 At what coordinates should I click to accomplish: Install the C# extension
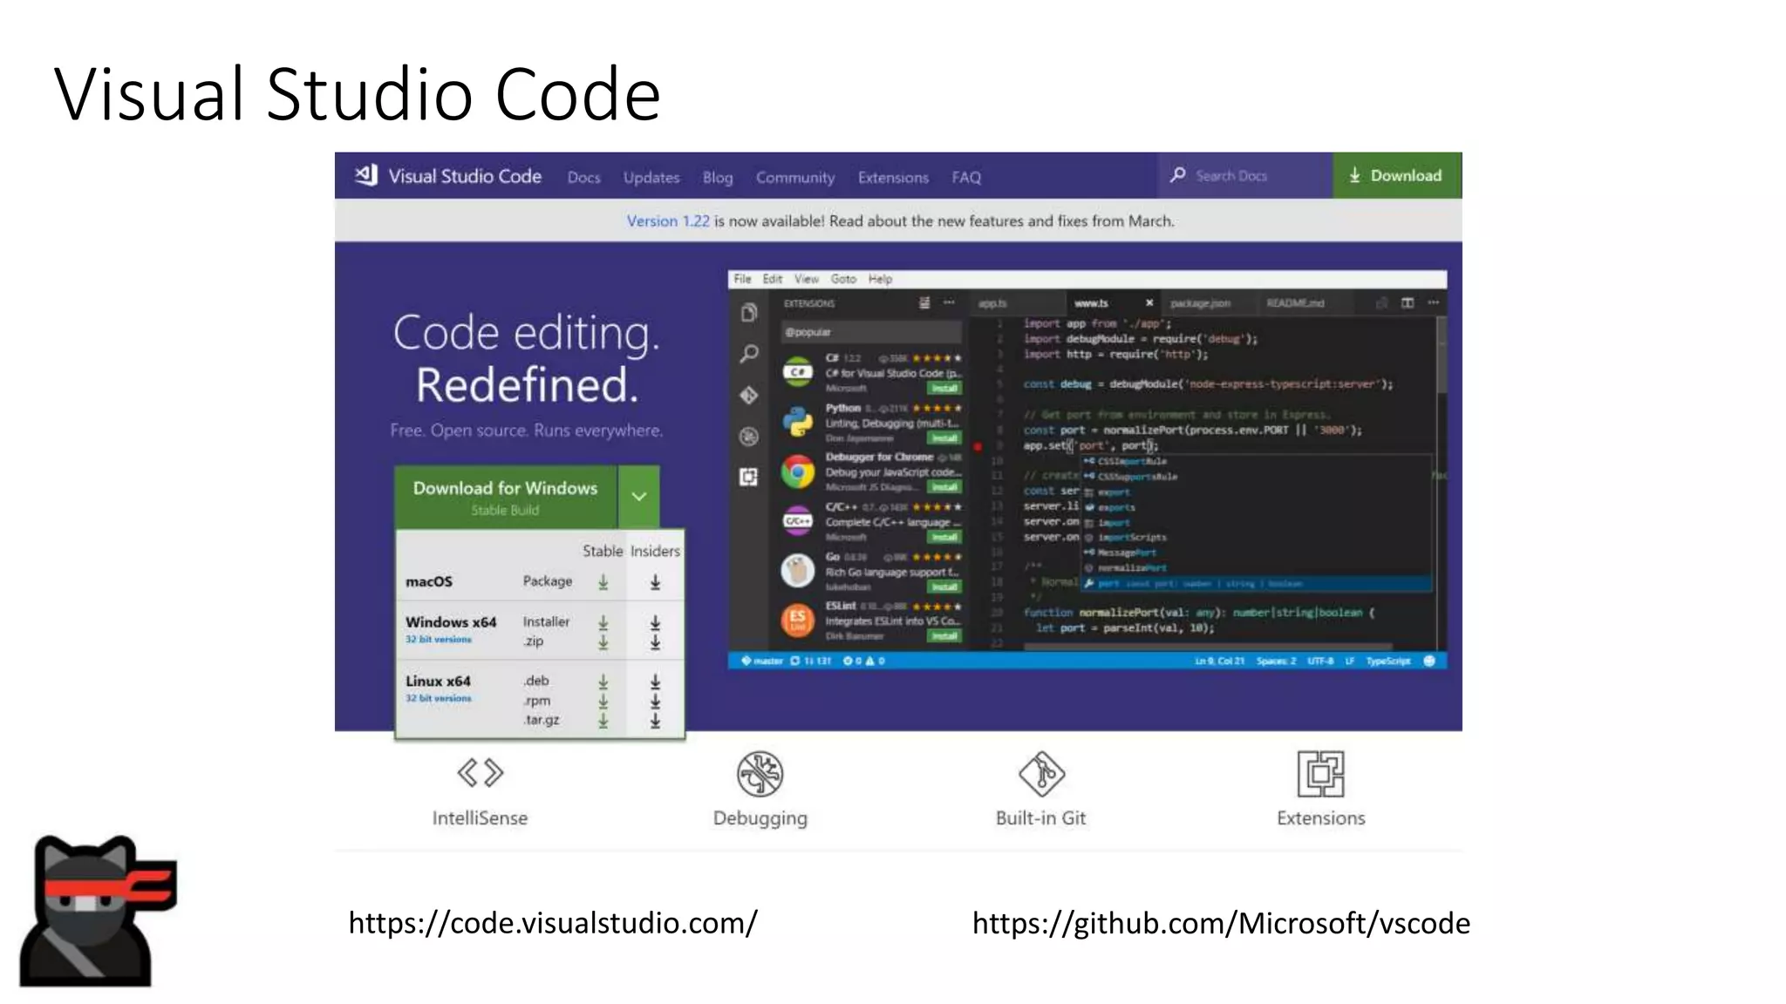944,388
